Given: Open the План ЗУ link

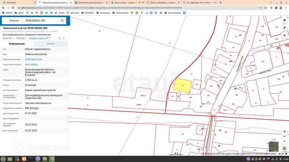Looking at the screenshot, I should coord(8,38).
